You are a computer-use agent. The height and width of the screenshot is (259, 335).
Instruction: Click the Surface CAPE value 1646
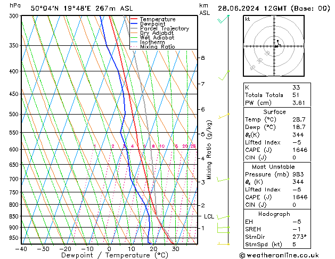pyautogui.click(x=300, y=150)
